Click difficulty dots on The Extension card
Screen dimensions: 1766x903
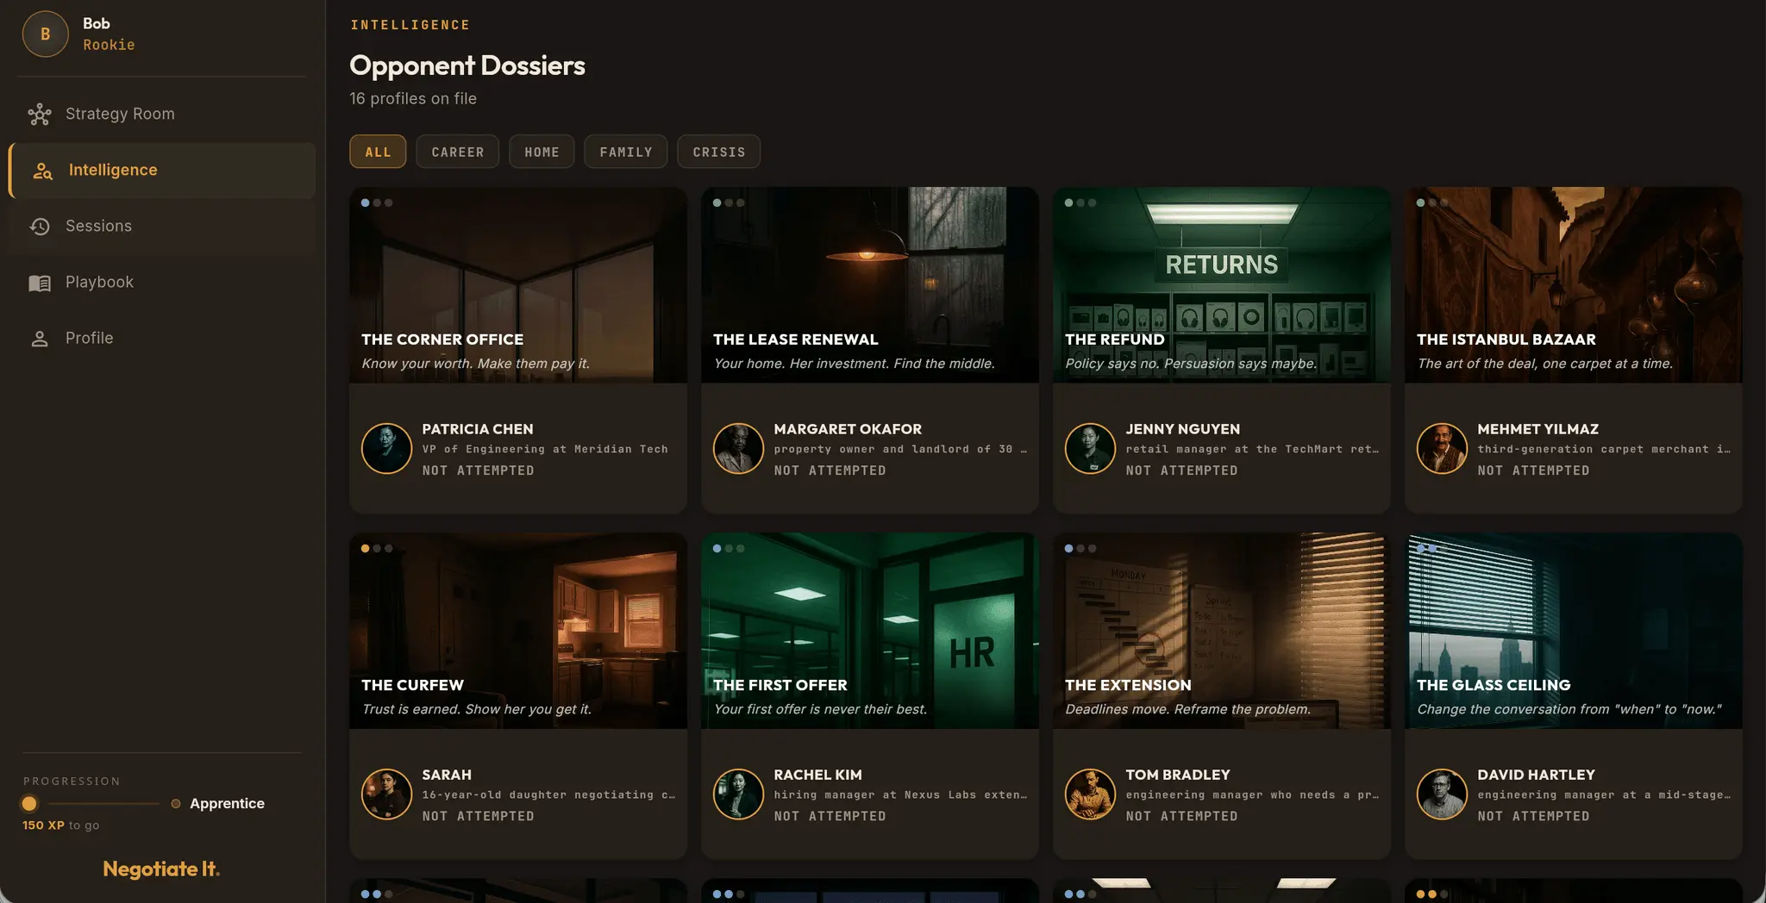pos(1080,549)
